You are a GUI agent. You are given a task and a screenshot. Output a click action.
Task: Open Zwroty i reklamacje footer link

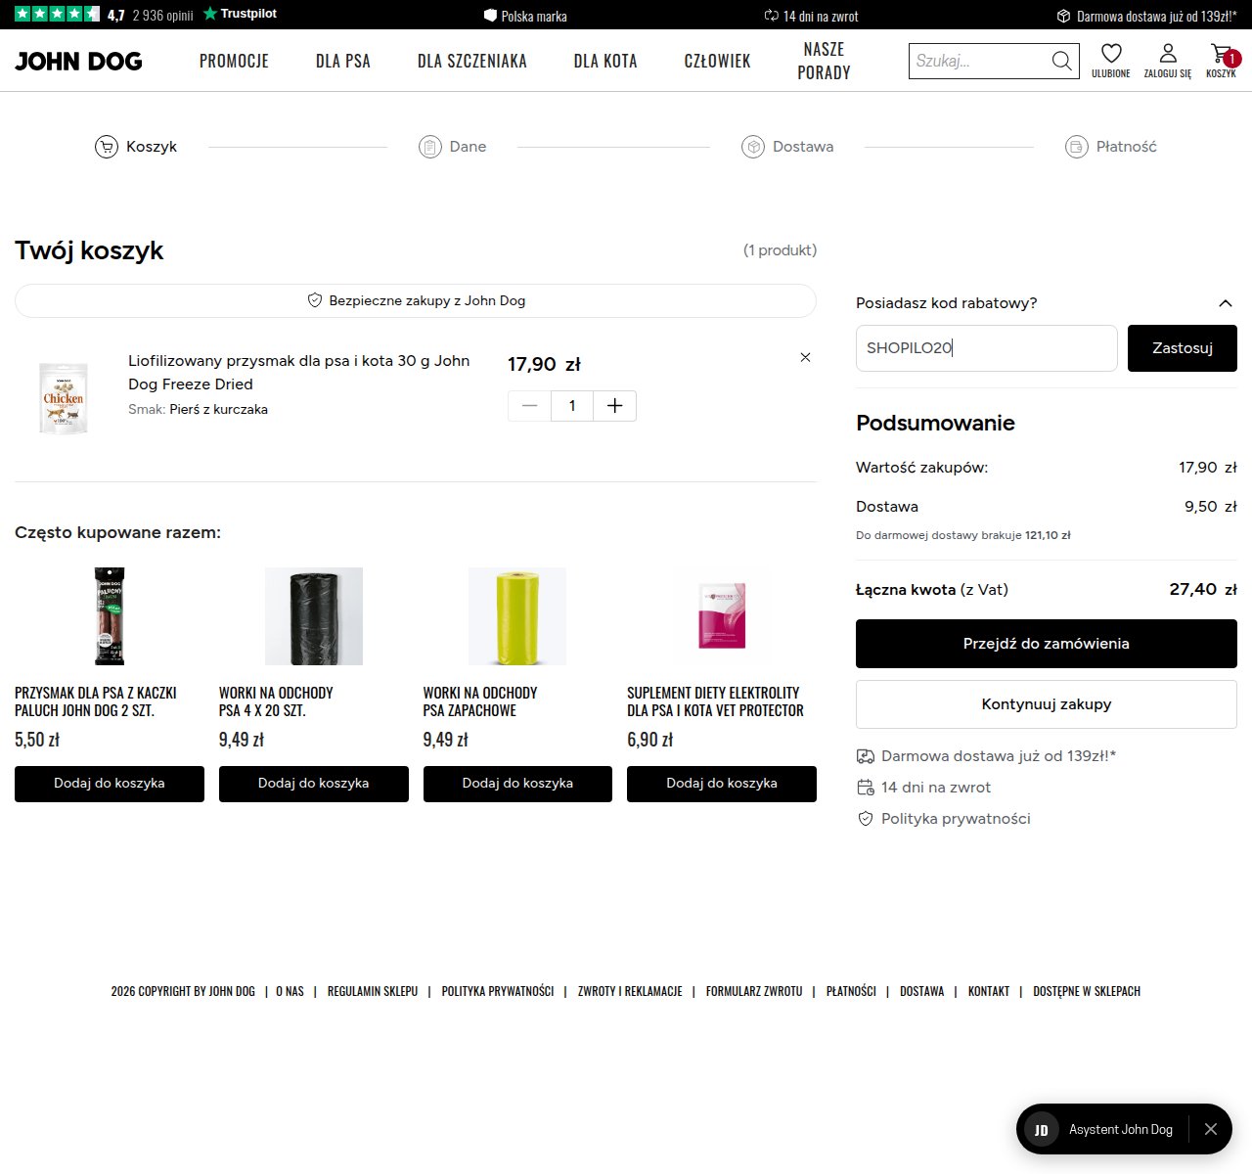click(630, 991)
